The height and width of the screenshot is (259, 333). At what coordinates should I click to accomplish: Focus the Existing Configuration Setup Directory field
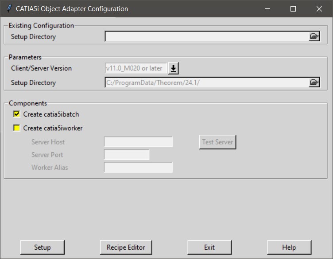click(207, 36)
